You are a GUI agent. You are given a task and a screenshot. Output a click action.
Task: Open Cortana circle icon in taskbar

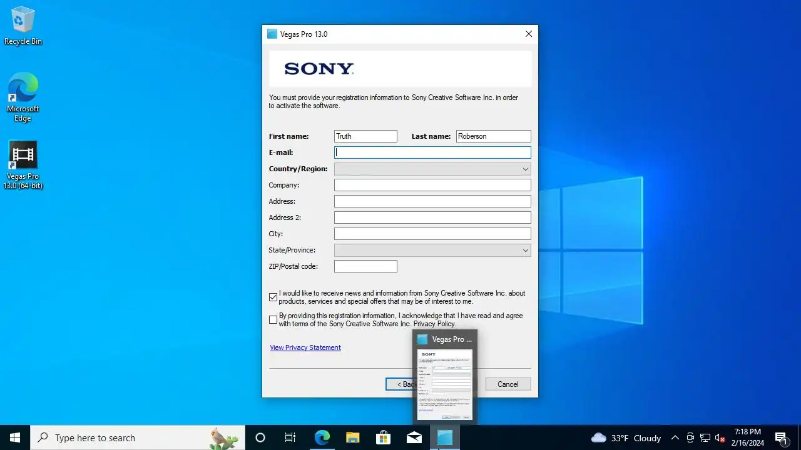coord(260,437)
